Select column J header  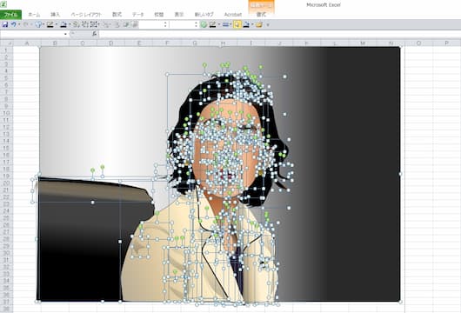click(279, 43)
